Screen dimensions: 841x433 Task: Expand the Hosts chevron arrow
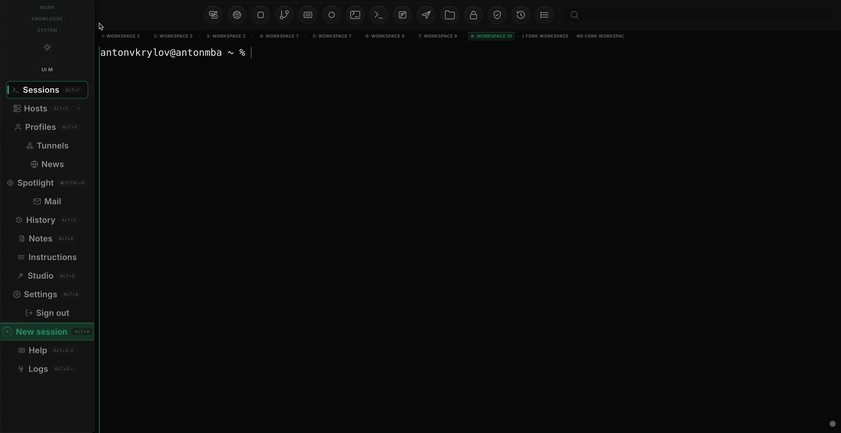click(78, 108)
